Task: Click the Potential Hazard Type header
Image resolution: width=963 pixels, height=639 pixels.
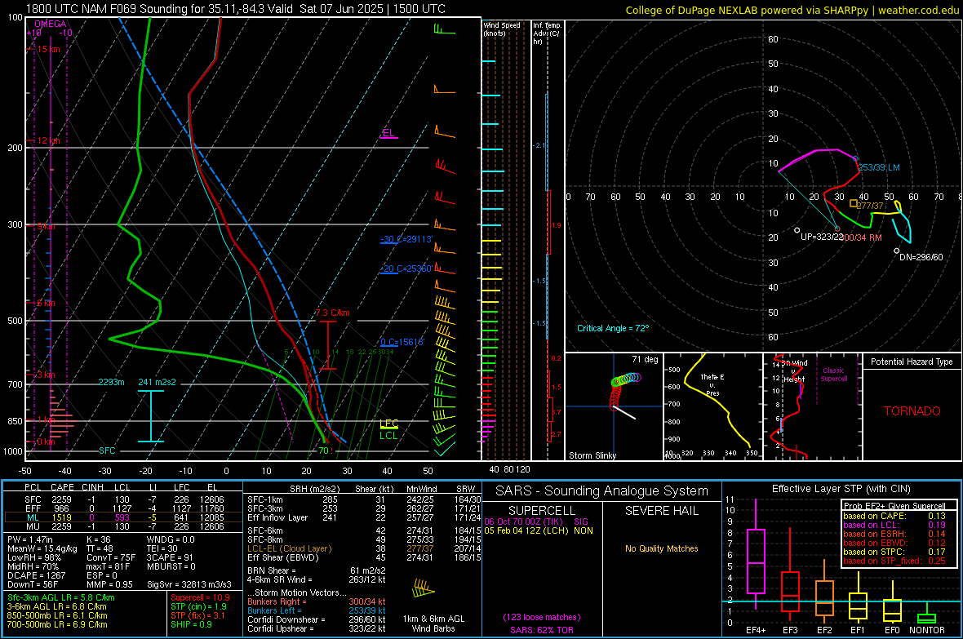Action: click(x=912, y=362)
